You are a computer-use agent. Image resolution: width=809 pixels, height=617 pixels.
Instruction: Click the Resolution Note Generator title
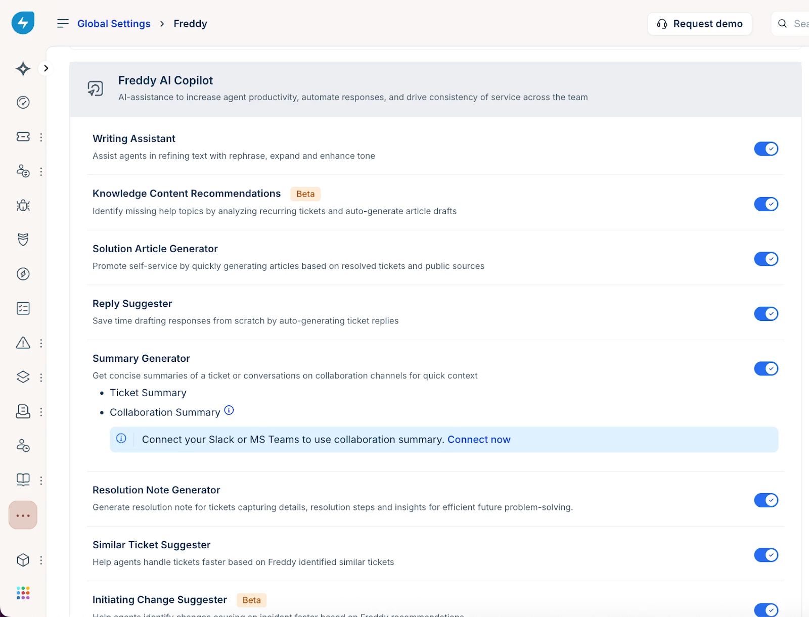(156, 490)
